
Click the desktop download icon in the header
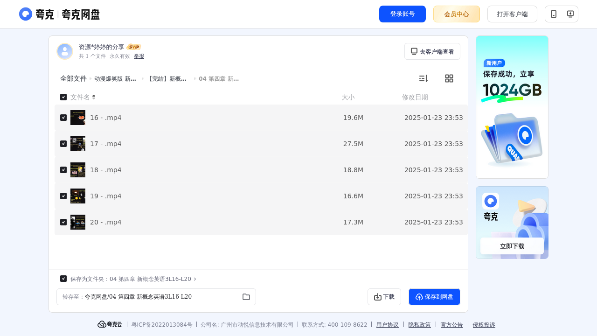(x=570, y=14)
